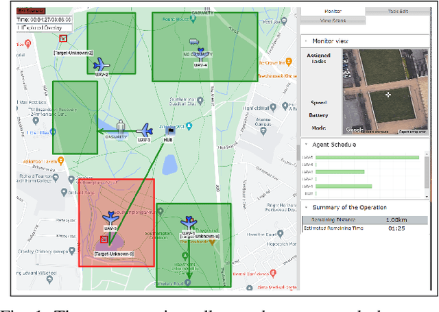Viewport: 439px width, 312px height.
Task: Select the UAV-4 drone icon
Action: [200, 53]
